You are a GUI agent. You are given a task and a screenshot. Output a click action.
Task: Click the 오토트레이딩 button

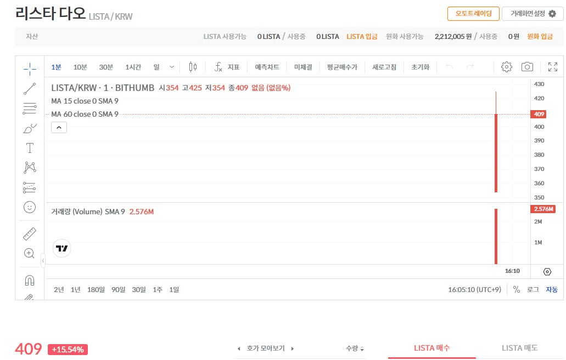[x=473, y=14]
